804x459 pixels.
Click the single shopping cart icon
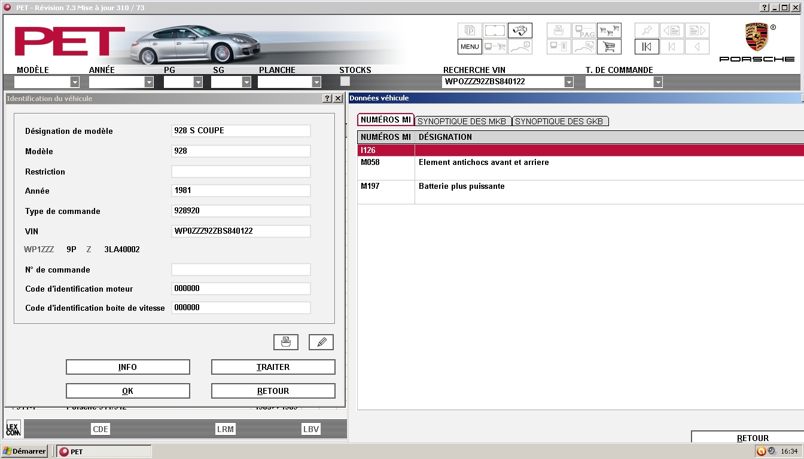pos(609,47)
